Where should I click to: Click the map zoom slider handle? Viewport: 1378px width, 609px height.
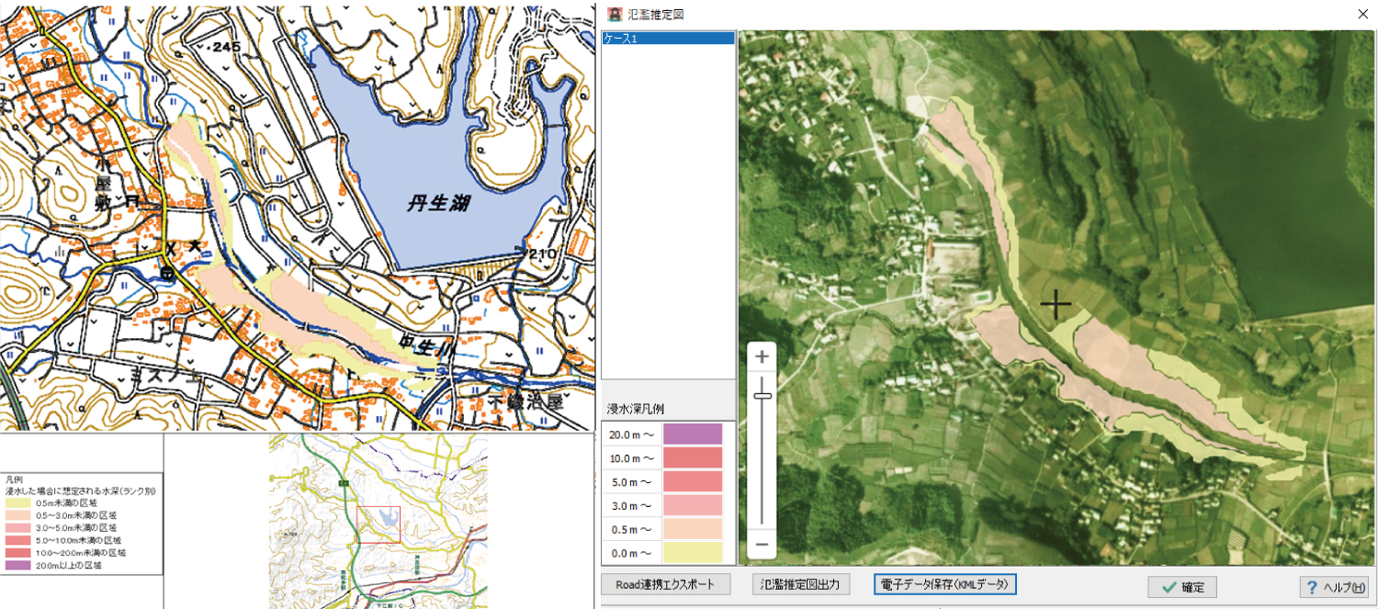pyautogui.click(x=762, y=396)
